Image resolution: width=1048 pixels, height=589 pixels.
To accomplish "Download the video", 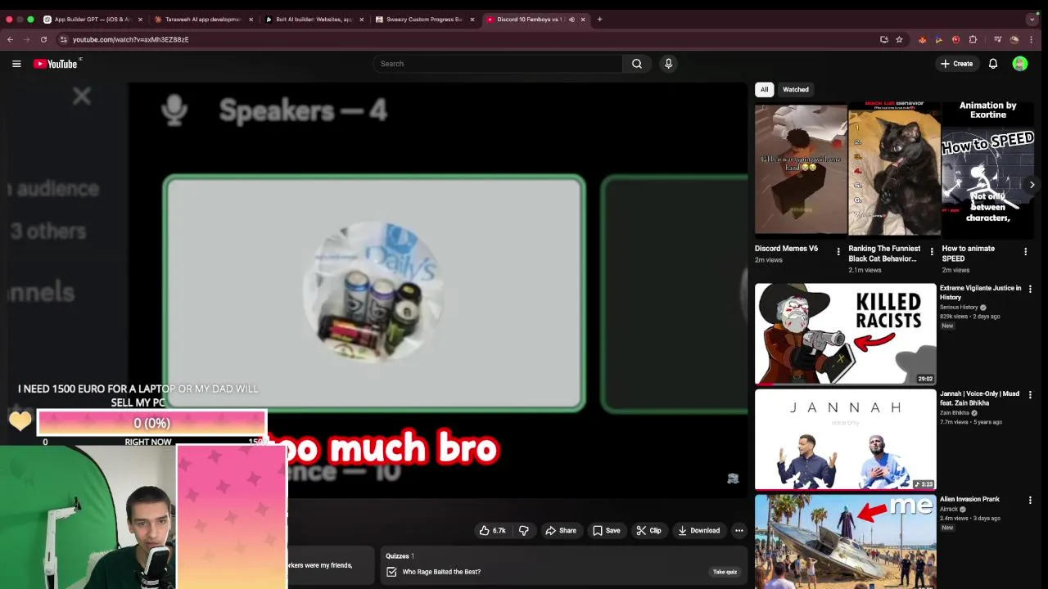I will click(x=698, y=530).
